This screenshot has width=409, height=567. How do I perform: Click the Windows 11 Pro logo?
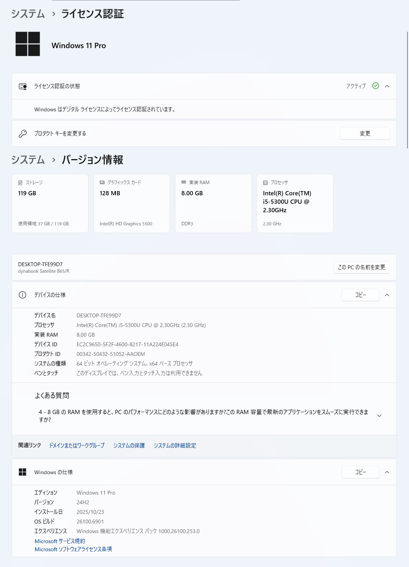(x=28, y=44)
